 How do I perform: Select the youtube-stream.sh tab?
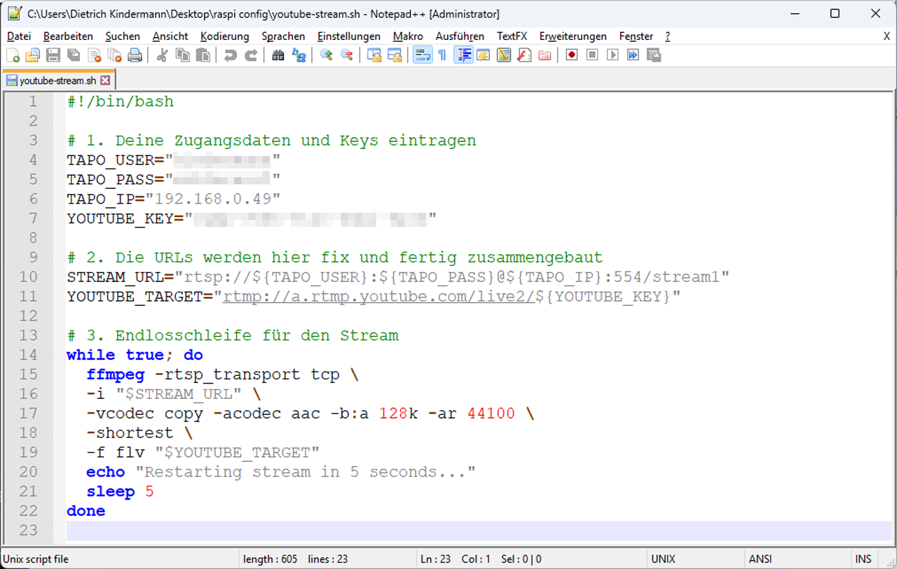[58, 80]
